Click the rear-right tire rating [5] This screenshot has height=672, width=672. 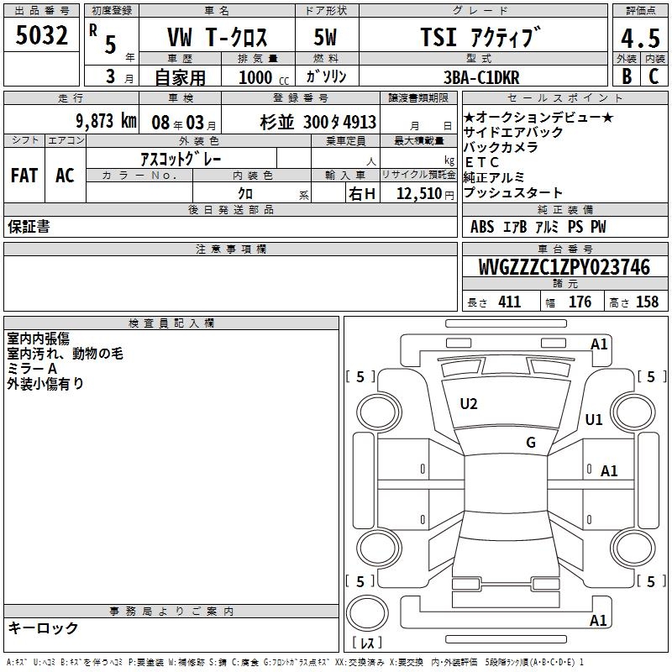(651, 581)
